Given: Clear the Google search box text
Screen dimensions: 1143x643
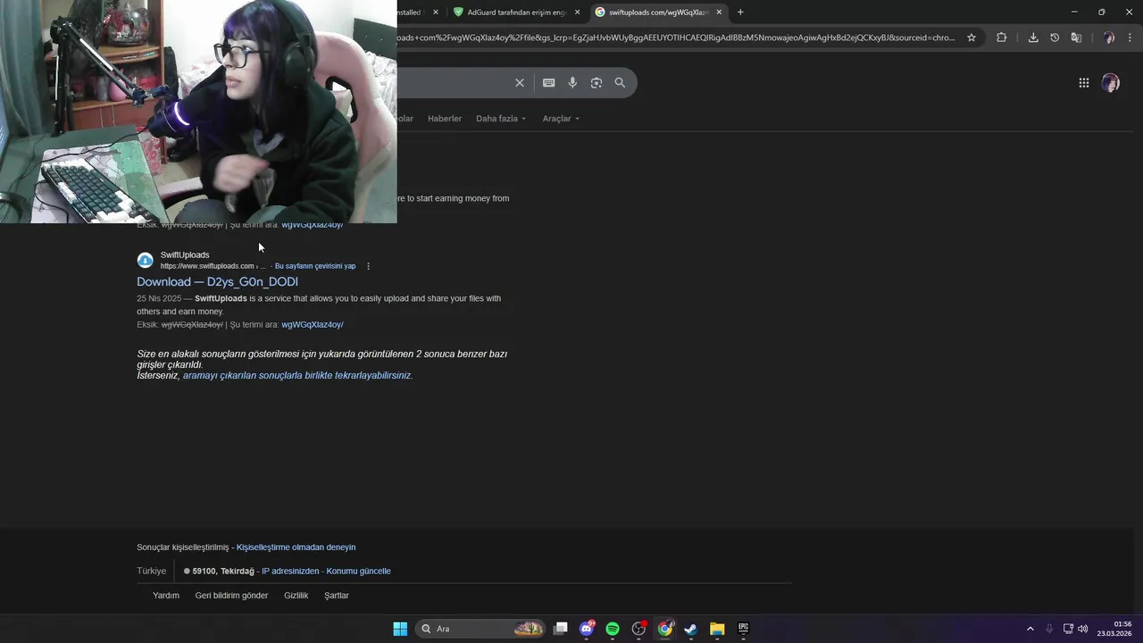Looking at the screenshot, I should (520, 82).
